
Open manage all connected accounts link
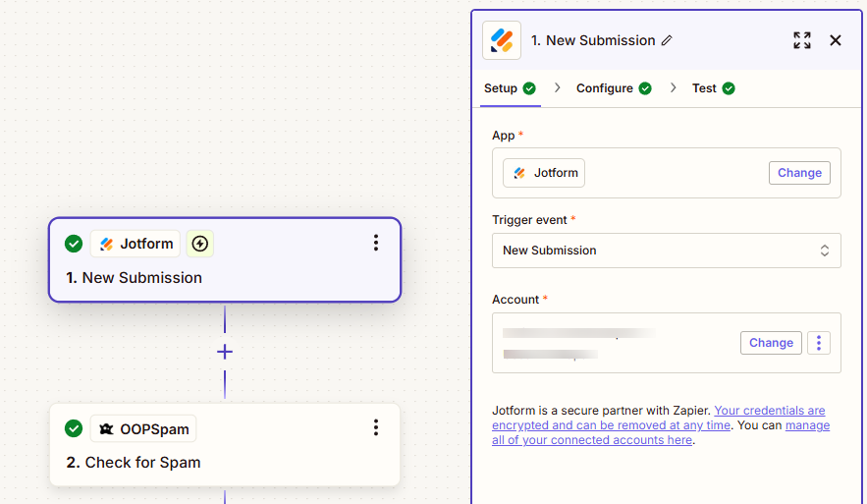pos(661,432)
